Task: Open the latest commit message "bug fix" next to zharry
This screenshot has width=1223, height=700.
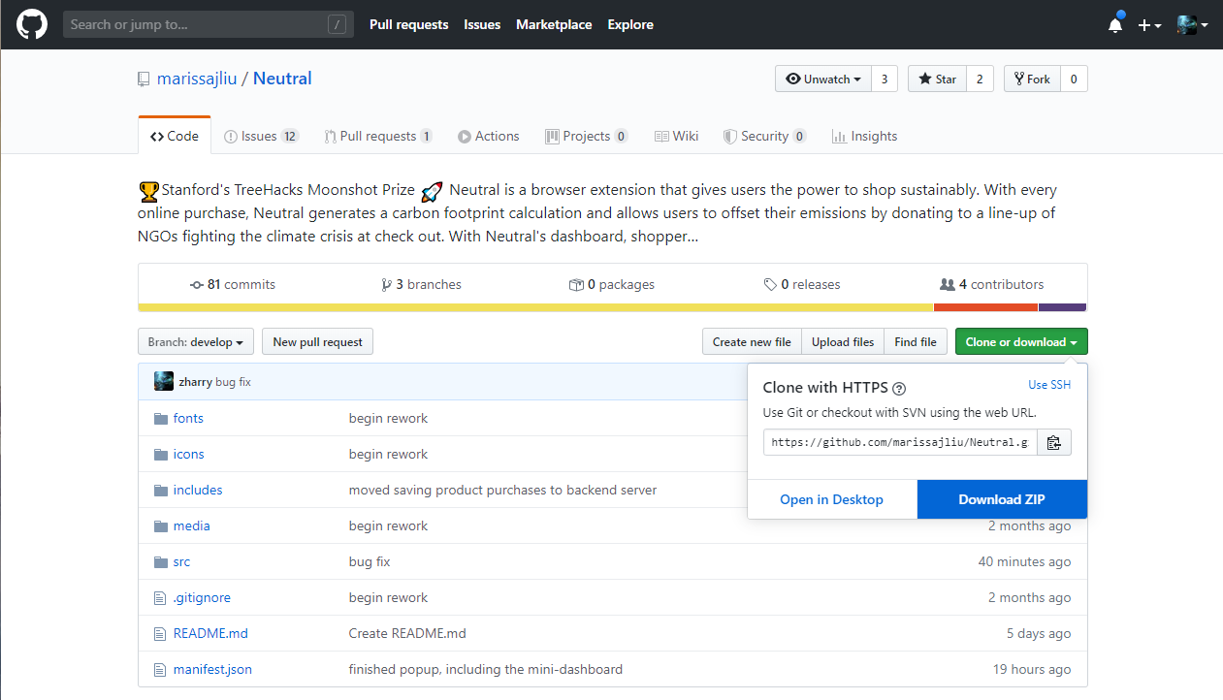Action: pyautogui.click(x=233, y=382)
